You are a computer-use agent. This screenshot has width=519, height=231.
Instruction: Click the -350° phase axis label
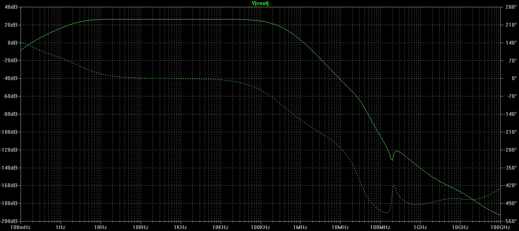coord(510,167)
